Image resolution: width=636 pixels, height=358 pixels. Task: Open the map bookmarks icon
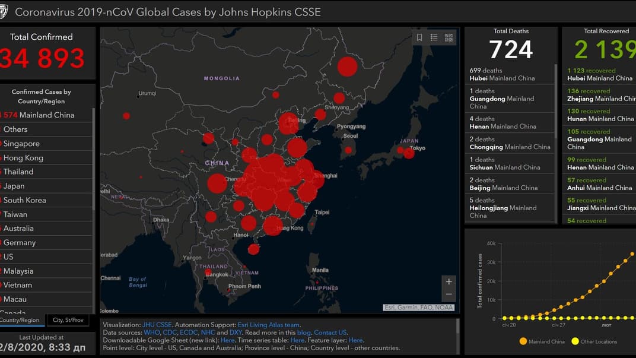click(x=419, y=37)
